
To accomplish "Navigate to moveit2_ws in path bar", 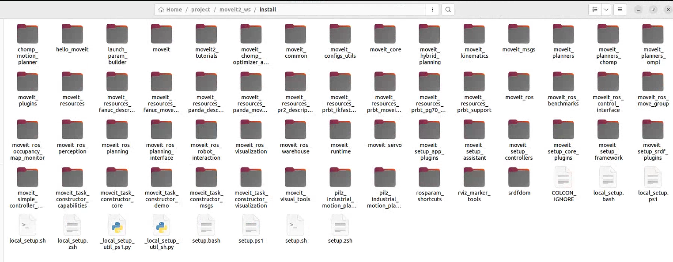I will 234,9.
